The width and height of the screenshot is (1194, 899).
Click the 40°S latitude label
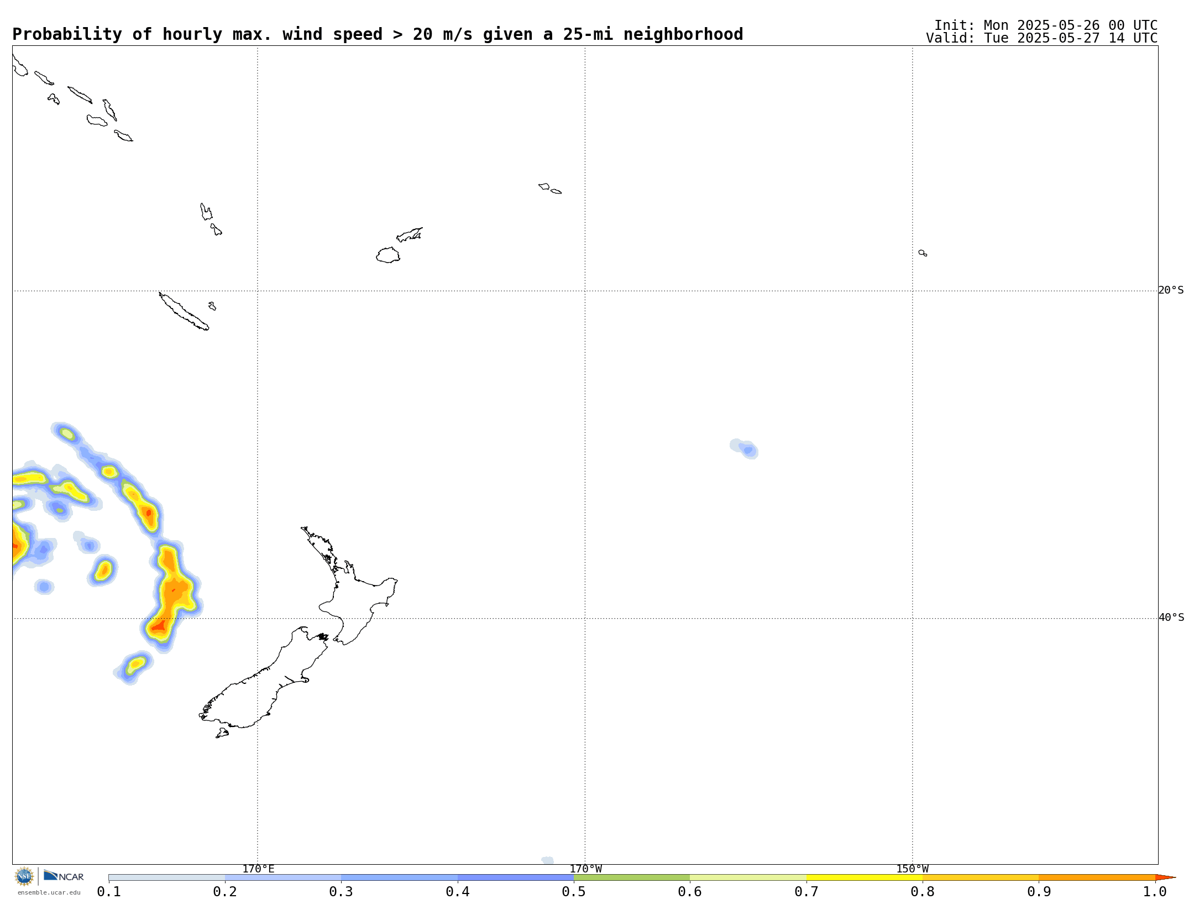(1171, 618)
